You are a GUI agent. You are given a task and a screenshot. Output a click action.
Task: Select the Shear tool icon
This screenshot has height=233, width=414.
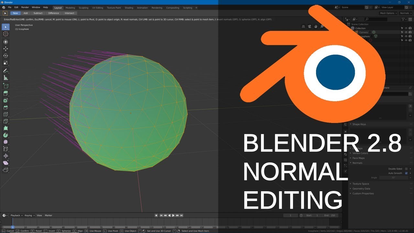pos(5,163)
